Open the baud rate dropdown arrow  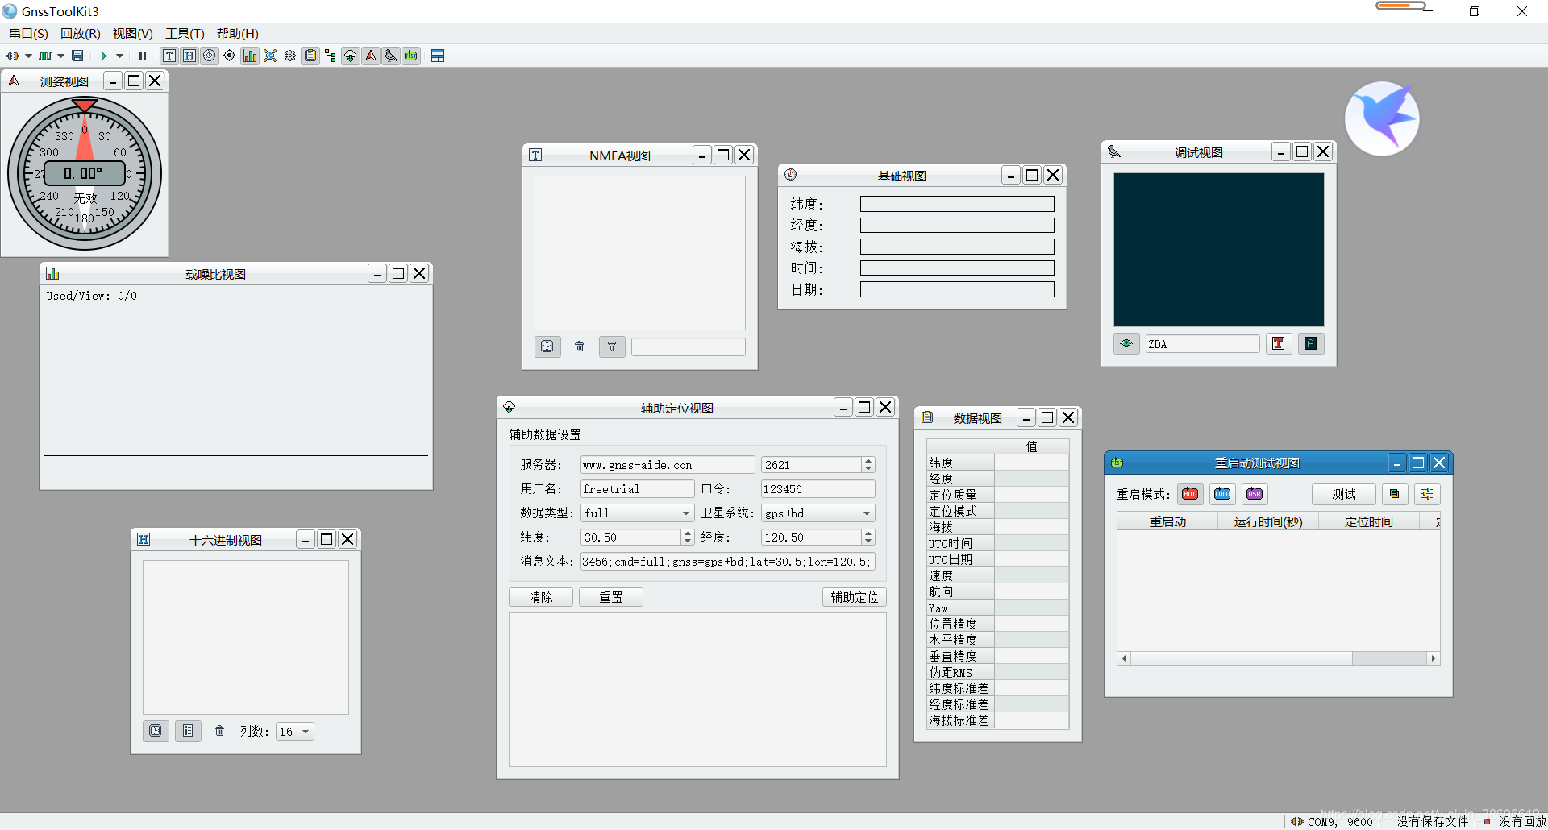60,56
